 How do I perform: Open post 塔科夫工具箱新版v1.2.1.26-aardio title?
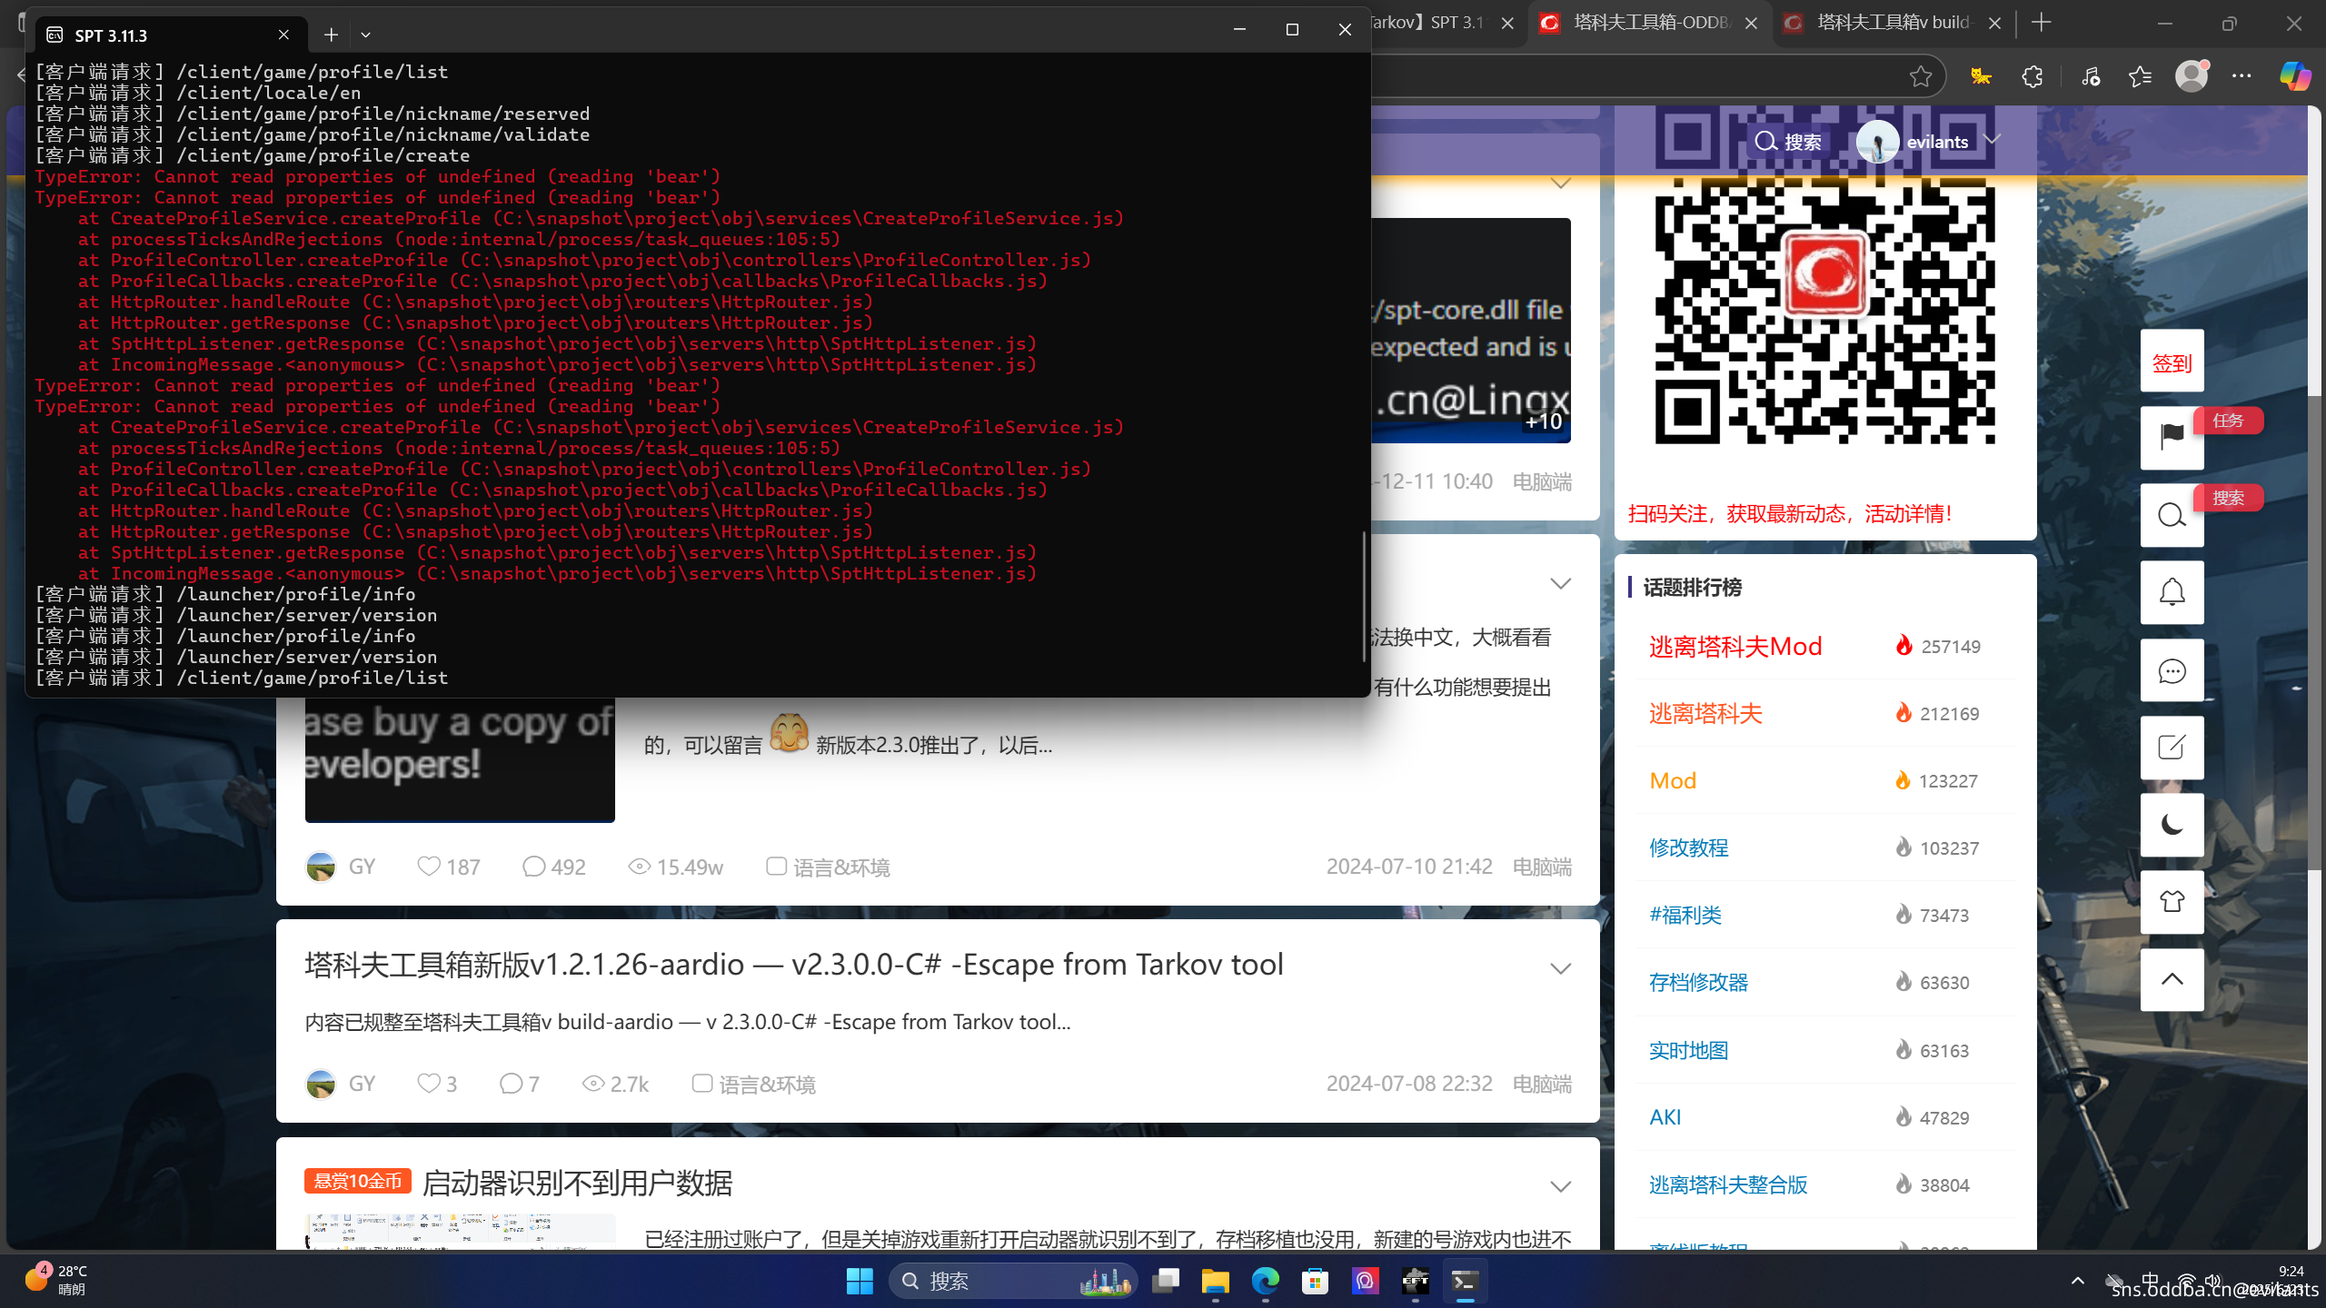click(x=793, y=964)
